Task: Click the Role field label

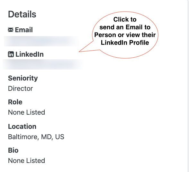Action: (x=15, y=102)
